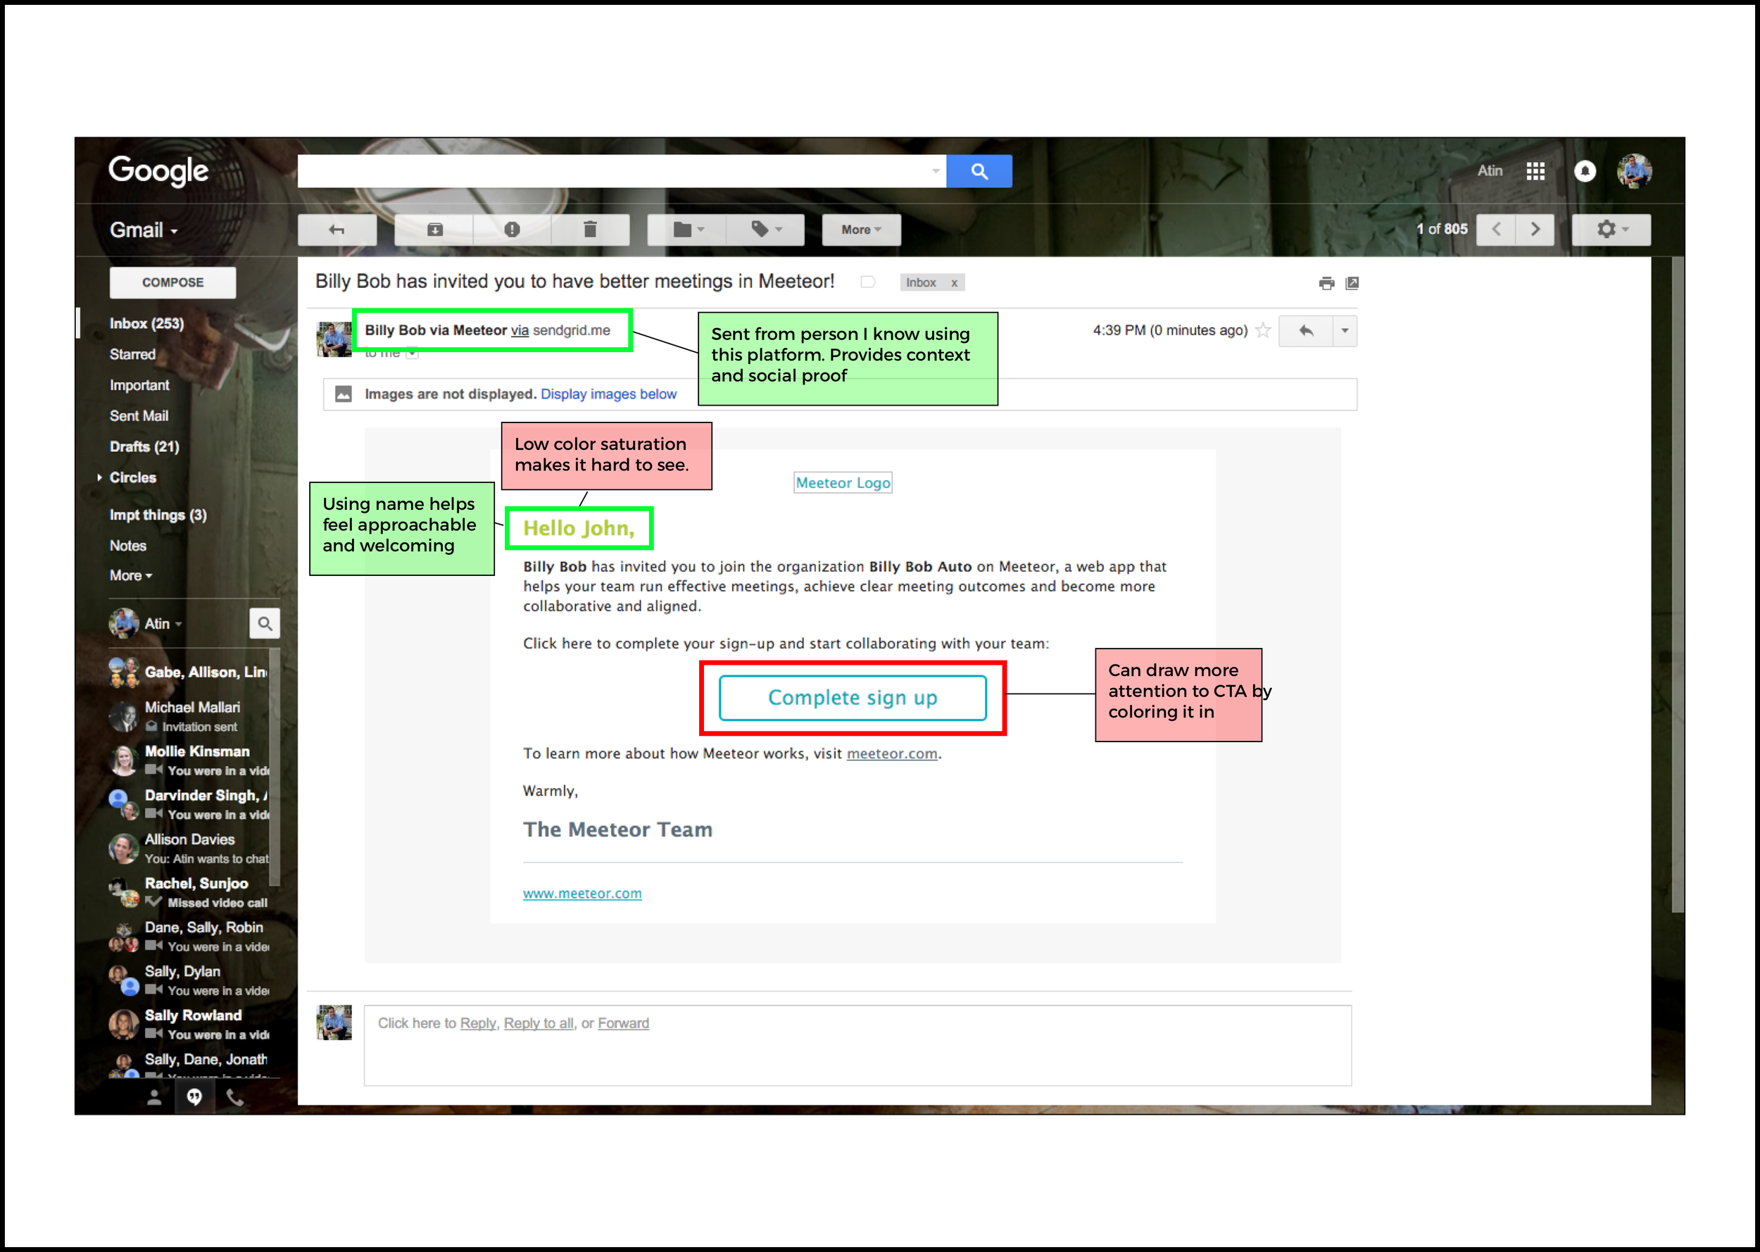Open more reply options dropdown

pos(1345,331)
